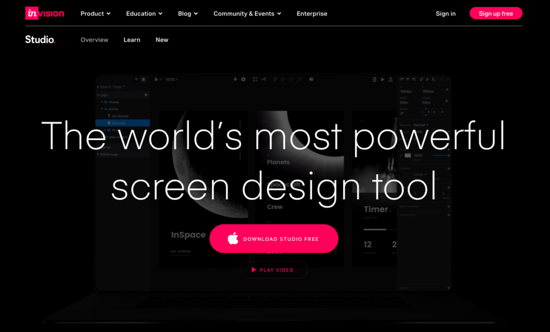Click the Sign up free button

(x=495, y=13)
